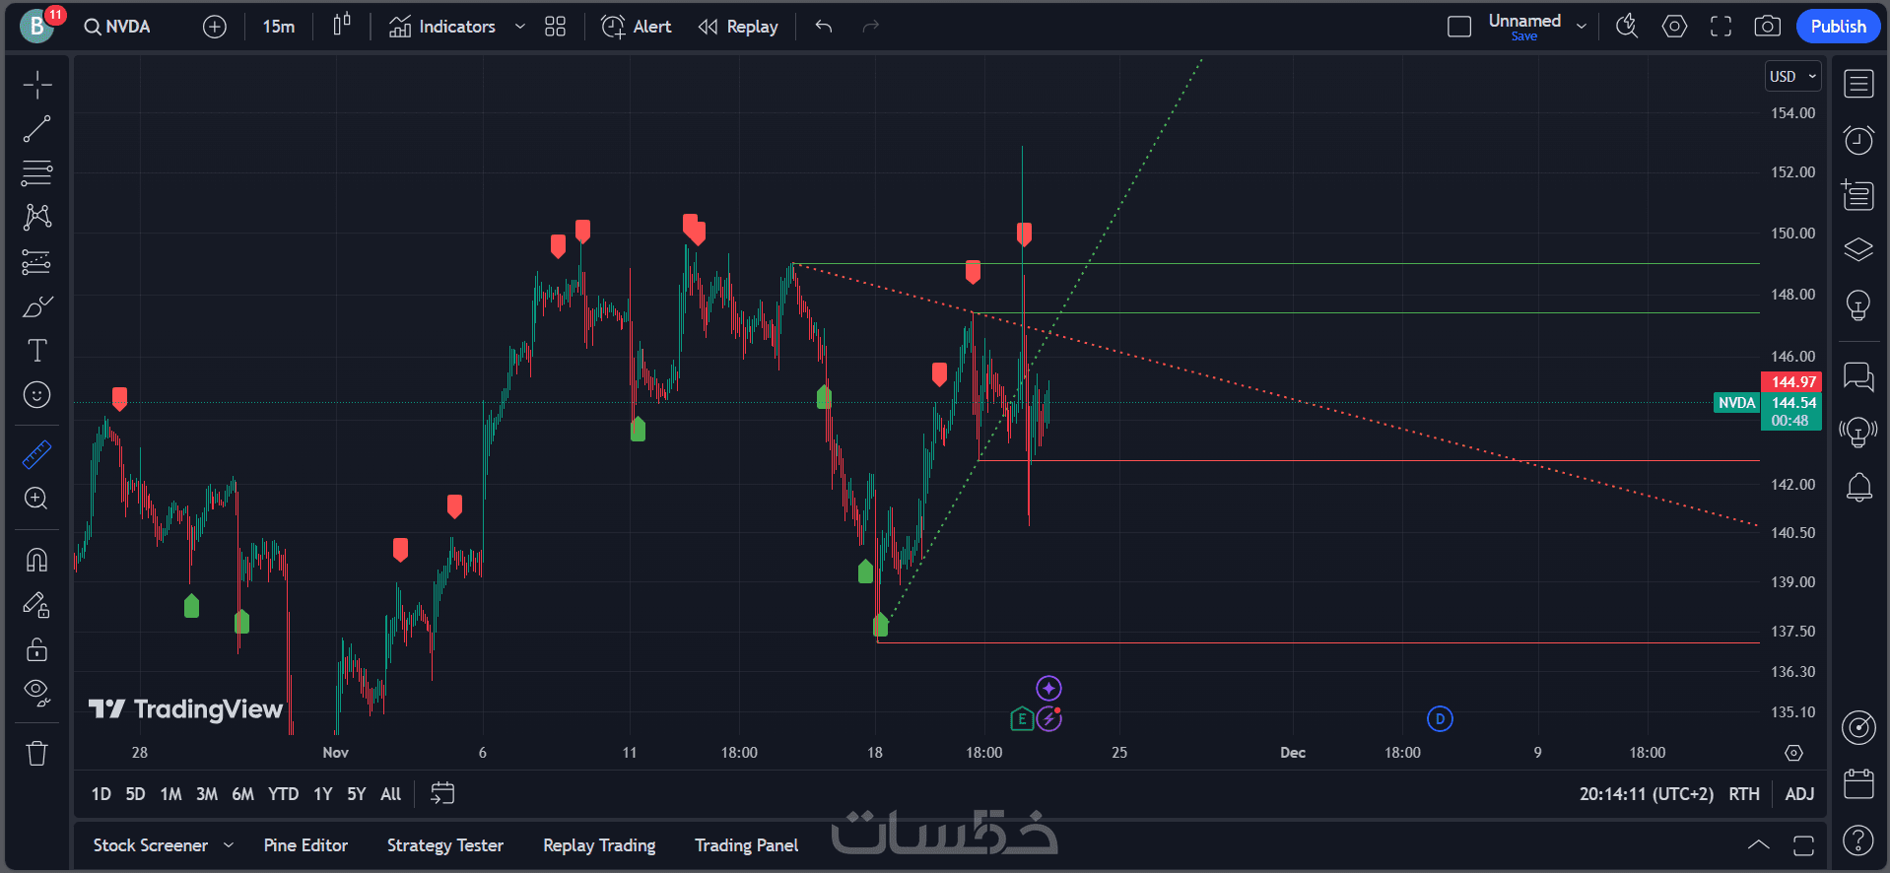This screenshot has height=873, width=1890.
Task: Select the text annotation tool
Action: tap(37, 351)
